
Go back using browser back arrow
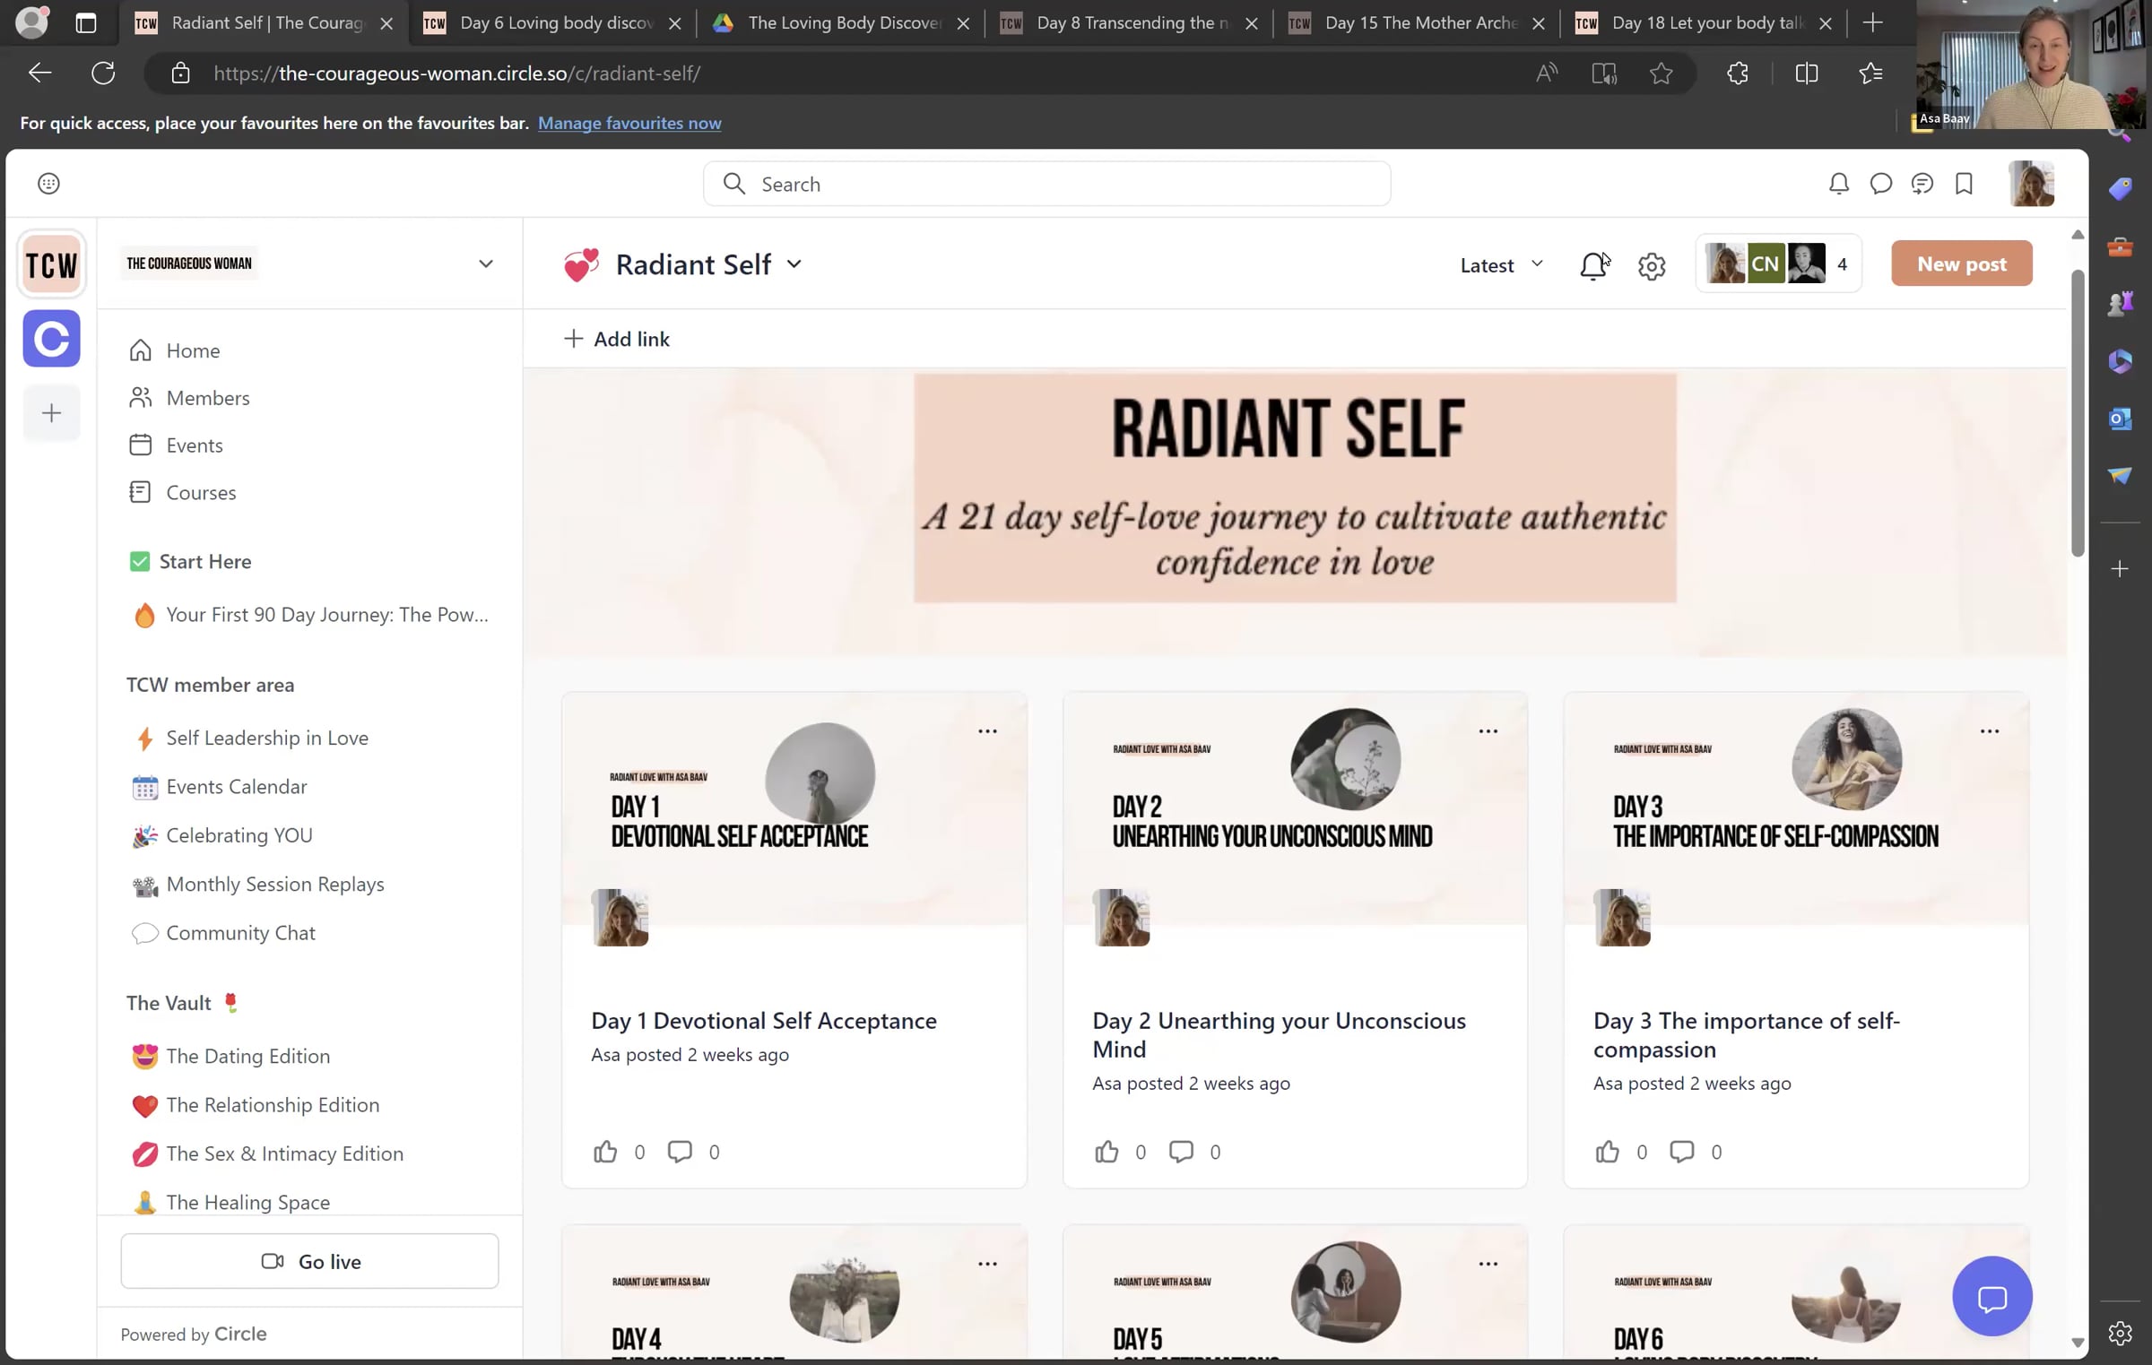coord(39,73)
